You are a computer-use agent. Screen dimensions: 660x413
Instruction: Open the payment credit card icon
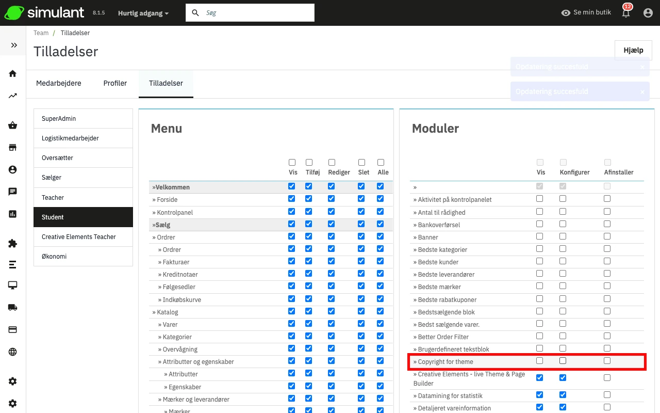pyautogui.click(x=13, y=330)
